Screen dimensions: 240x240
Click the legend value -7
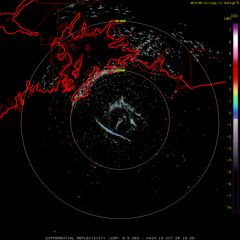click(x=229, y=196)
